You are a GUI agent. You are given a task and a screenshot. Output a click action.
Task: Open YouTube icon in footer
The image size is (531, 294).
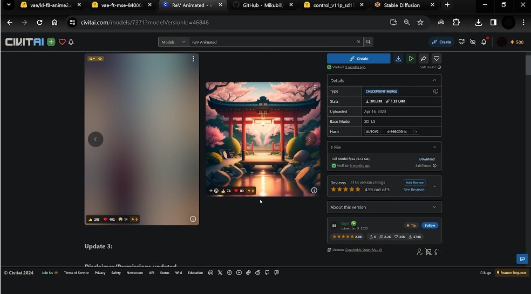click(x=239, y=272)
